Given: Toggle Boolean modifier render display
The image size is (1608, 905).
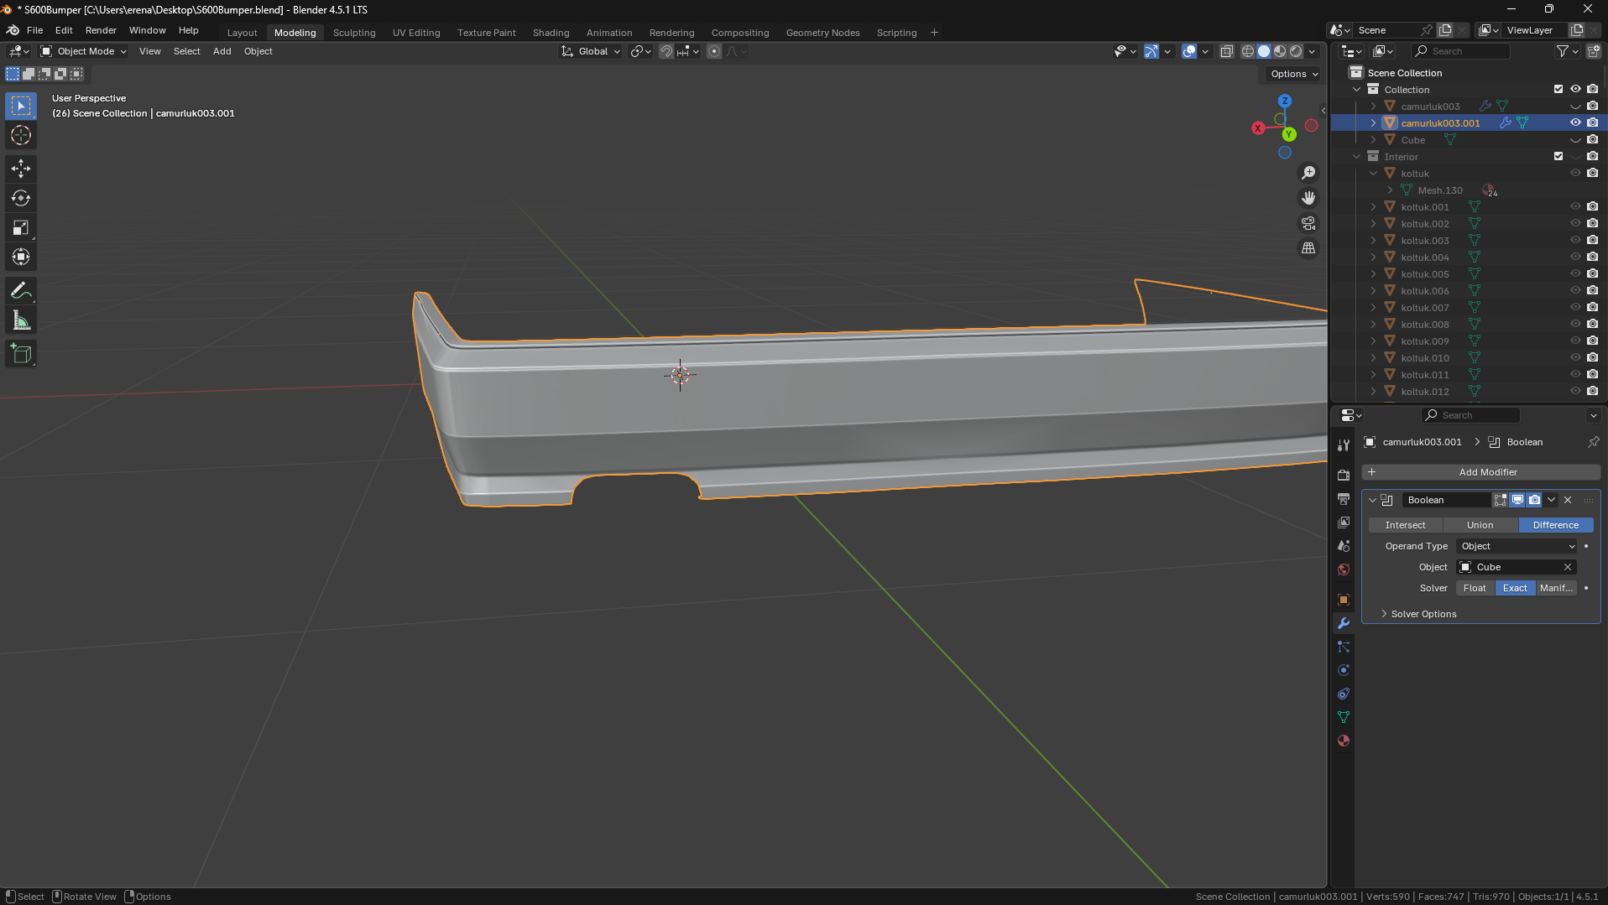Looking at the screenshot, I should coord(1534,500).
